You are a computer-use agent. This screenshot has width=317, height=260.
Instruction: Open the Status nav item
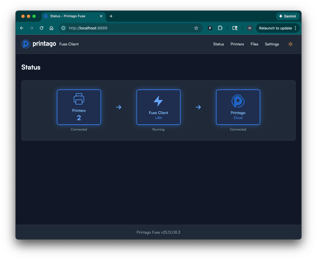[x=219, y=44]
